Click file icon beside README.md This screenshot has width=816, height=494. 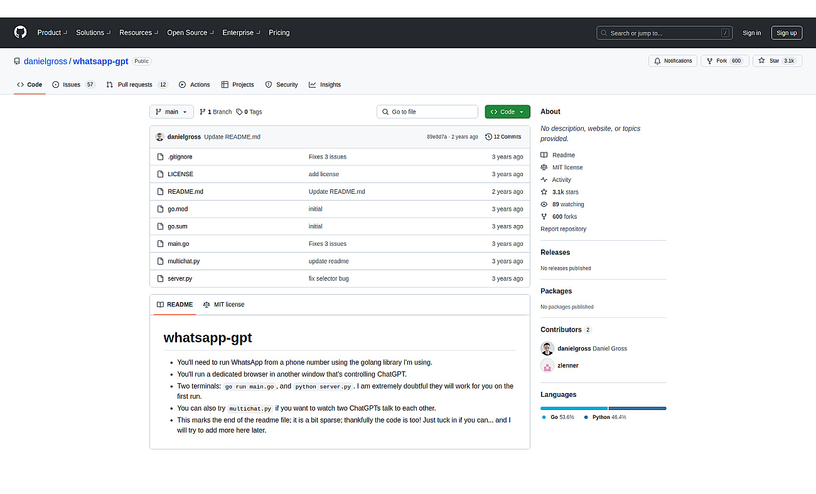pyautogui.click(x=161, y=192)
